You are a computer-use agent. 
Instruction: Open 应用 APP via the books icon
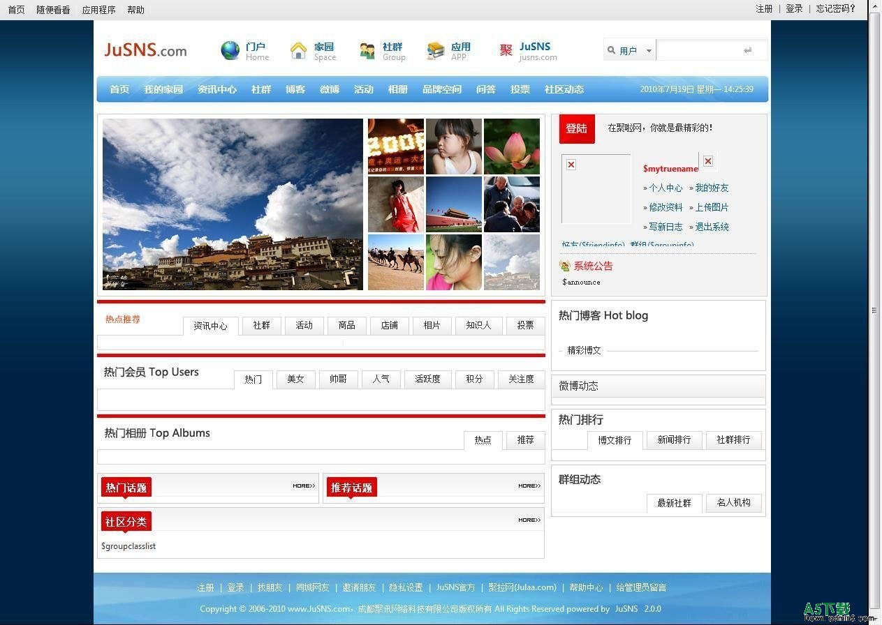(436, 50)
